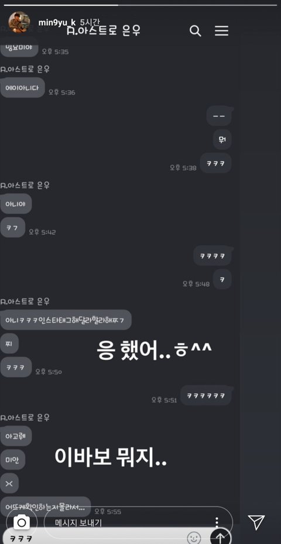Tap the chat title A.아스트로 은우
This screenshot has width=281, height=544.
(104, 30)
